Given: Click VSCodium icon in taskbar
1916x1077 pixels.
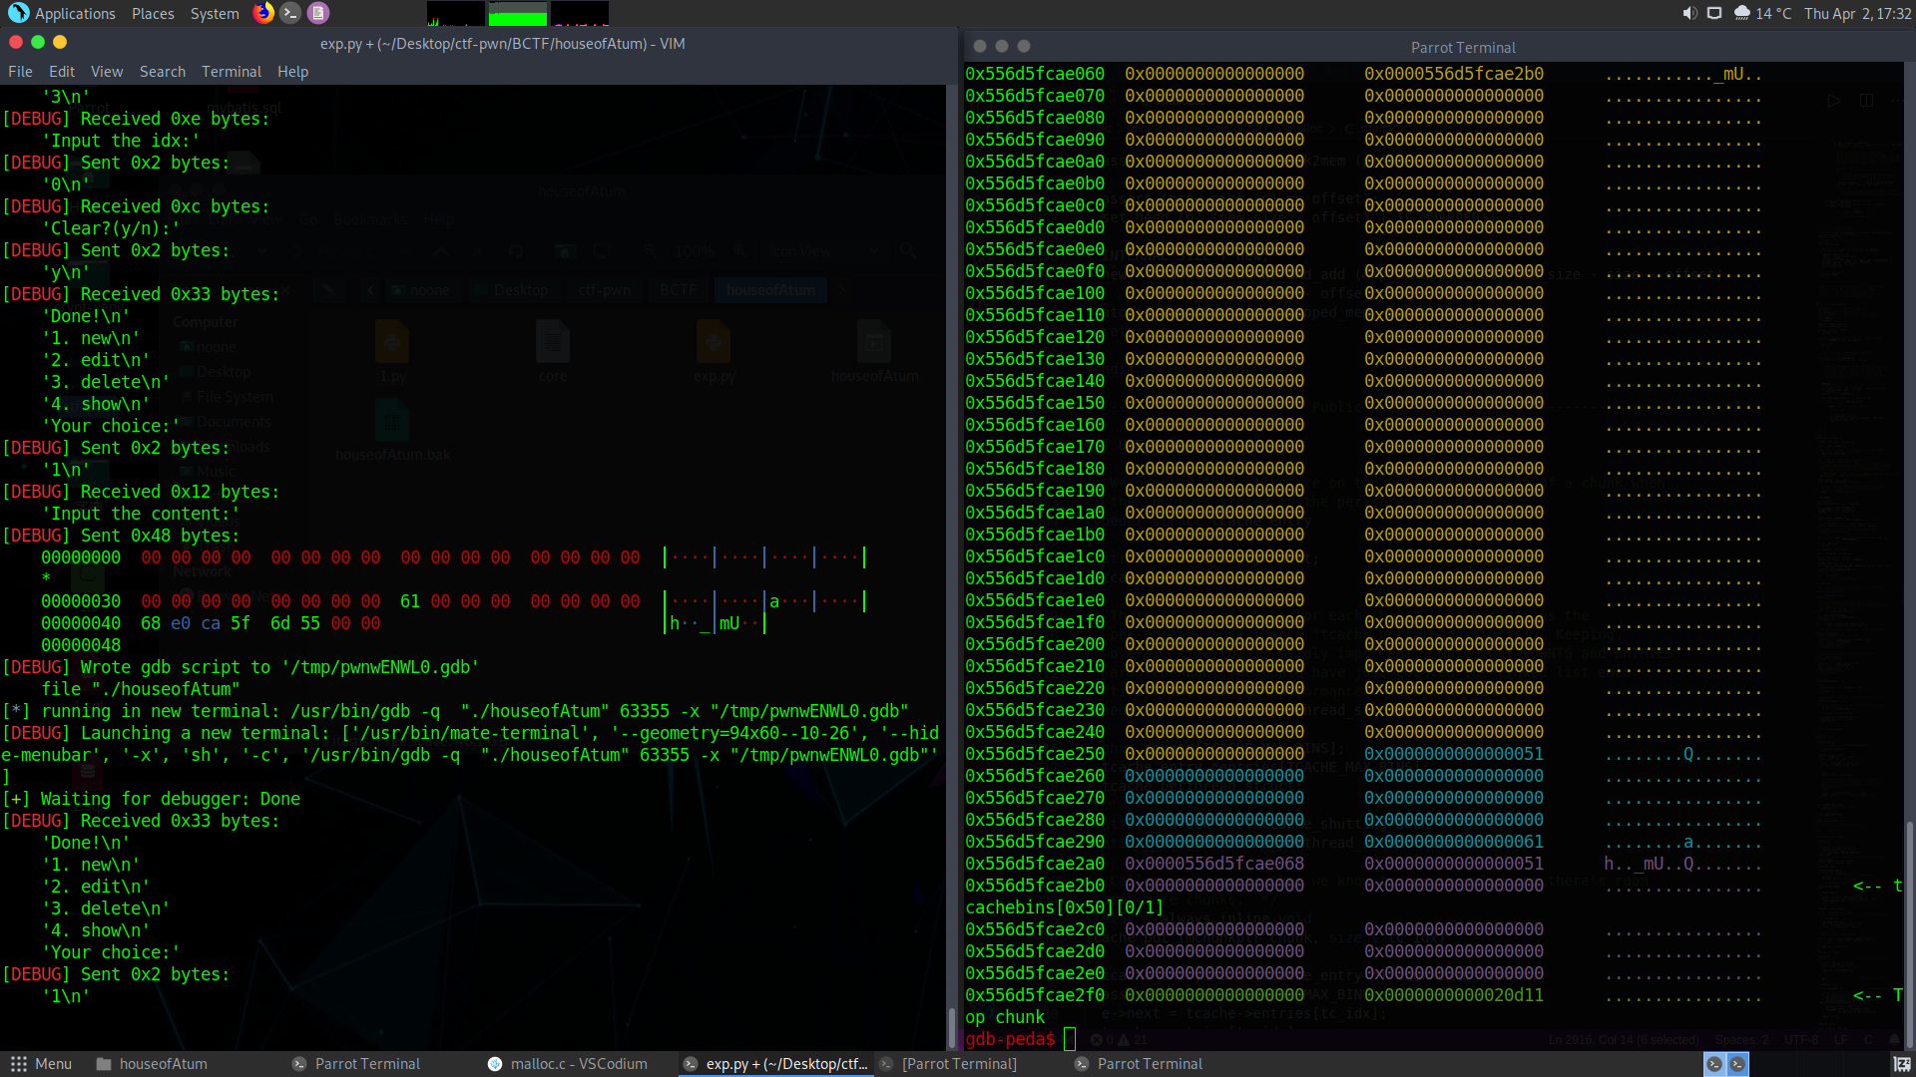Looking at the screenshot, I should coord(495,1064).
